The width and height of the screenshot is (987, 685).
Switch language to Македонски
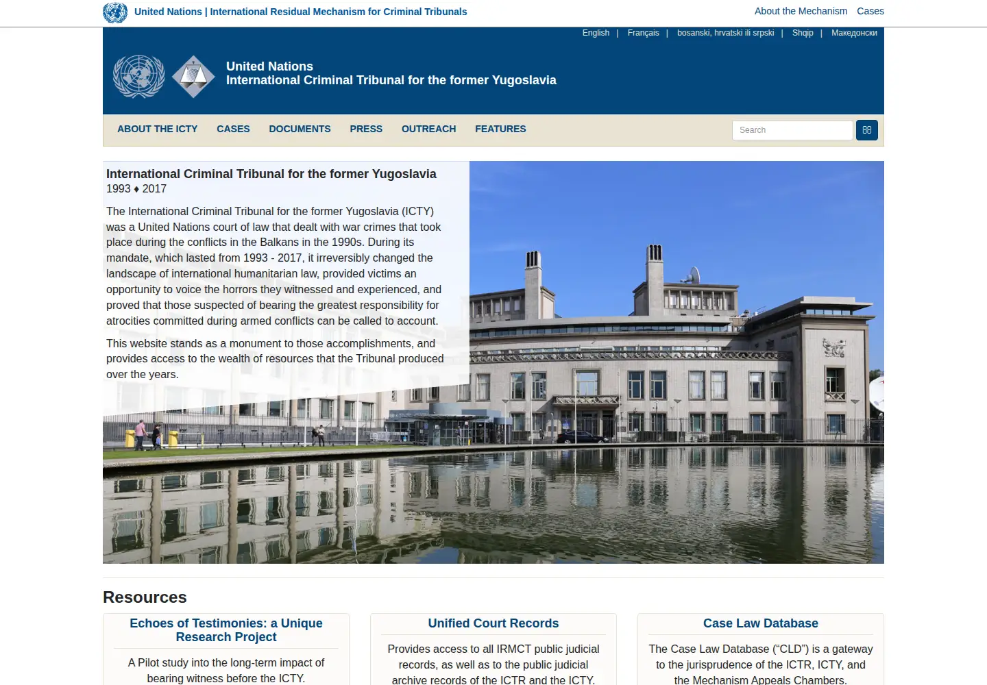tap(854, 33)
